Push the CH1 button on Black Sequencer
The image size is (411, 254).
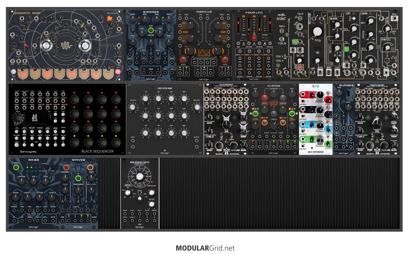click(55, 114)
